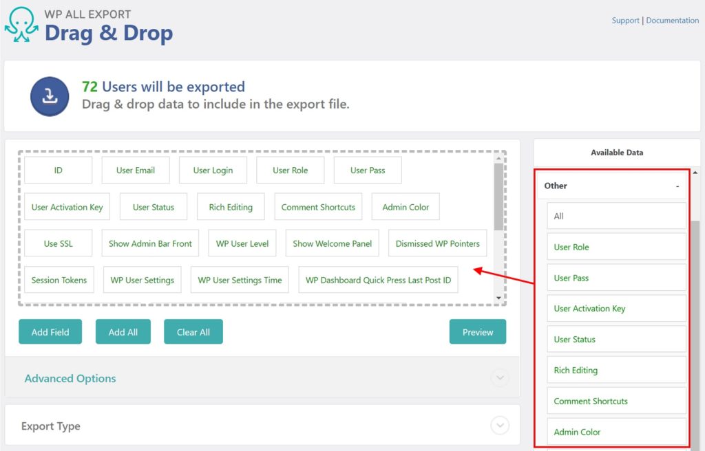Select User Role from Available Data
The width and height of the screenshot is (705, 451).
(x=615, y=246)
